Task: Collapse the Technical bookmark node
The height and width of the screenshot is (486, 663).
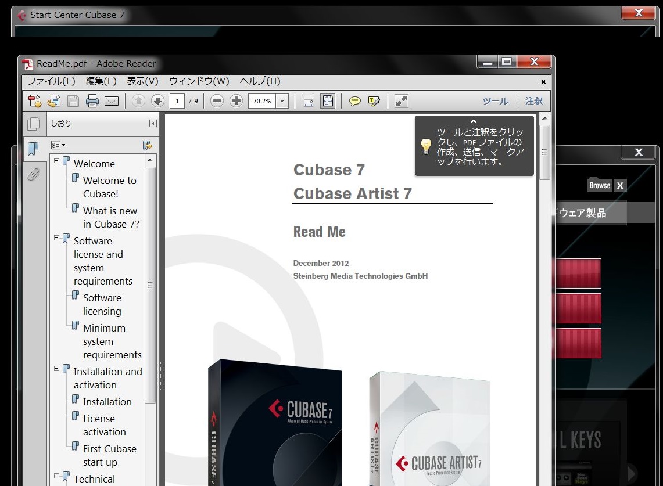Action: click(x=57, y=476)
